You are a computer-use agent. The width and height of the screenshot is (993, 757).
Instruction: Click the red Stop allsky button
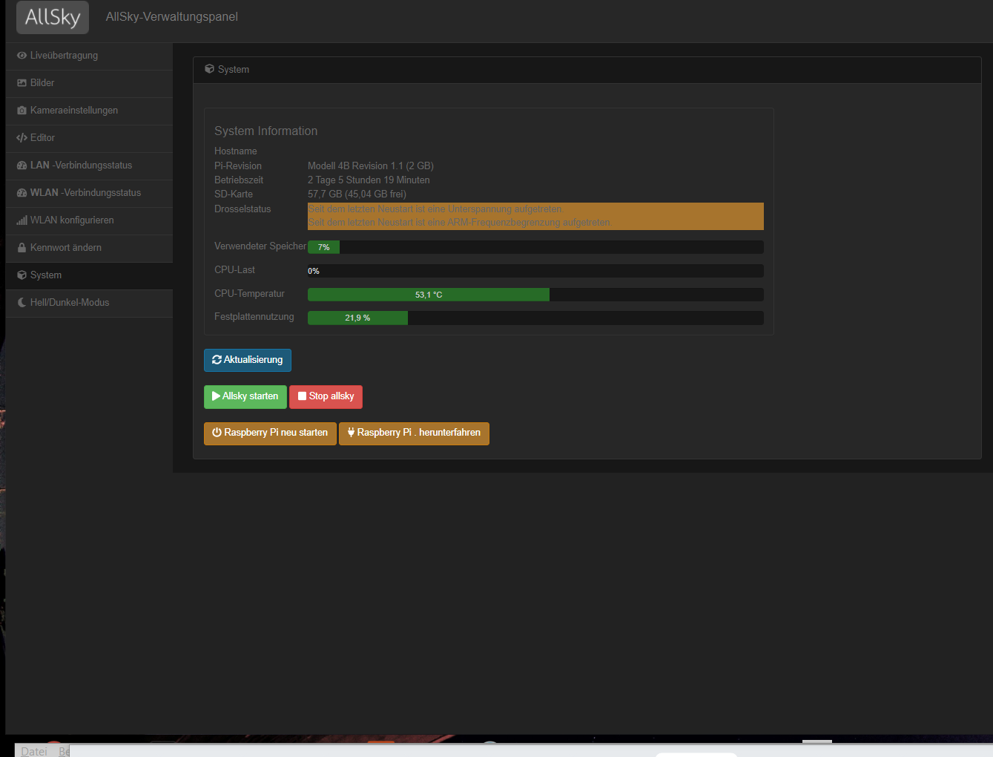pyautogui.click(x=326, y=396)
